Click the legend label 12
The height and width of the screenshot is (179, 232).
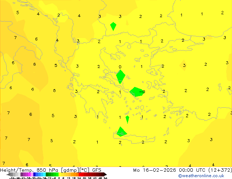tap(69, 178)
